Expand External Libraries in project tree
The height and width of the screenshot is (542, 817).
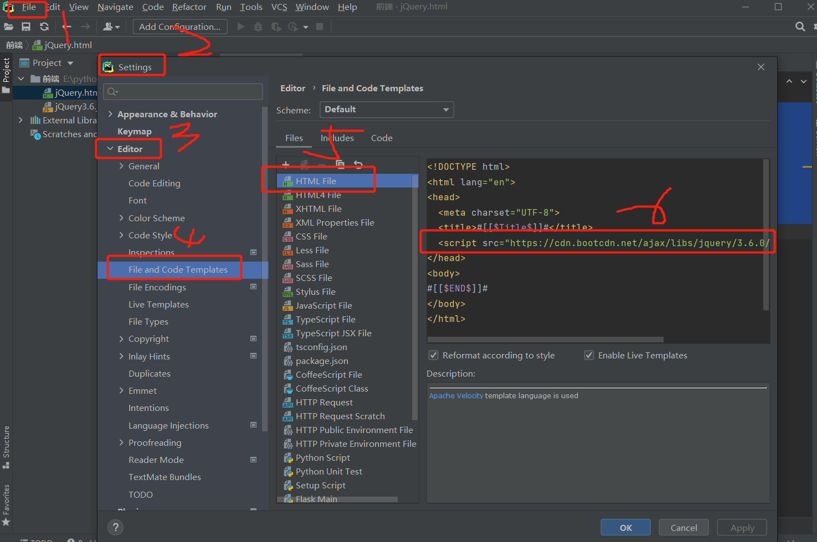coord(20,120)
